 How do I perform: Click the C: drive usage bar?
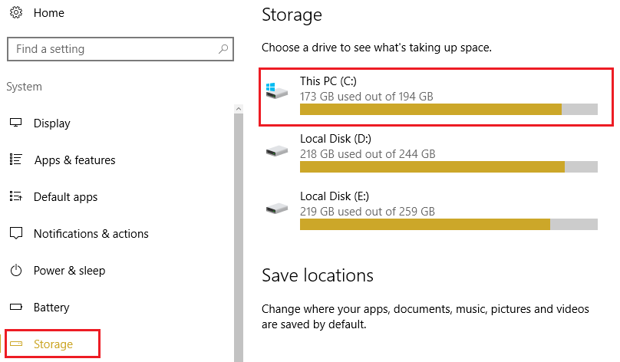[x=448, y=110]
